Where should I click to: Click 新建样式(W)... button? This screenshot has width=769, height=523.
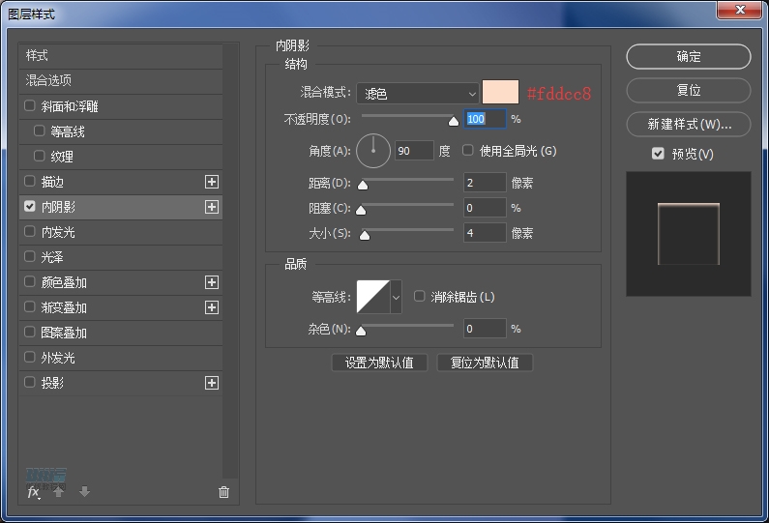coord(688,125)
